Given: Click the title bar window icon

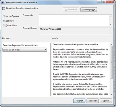Looking at the screenshot, I should (3, 2).
